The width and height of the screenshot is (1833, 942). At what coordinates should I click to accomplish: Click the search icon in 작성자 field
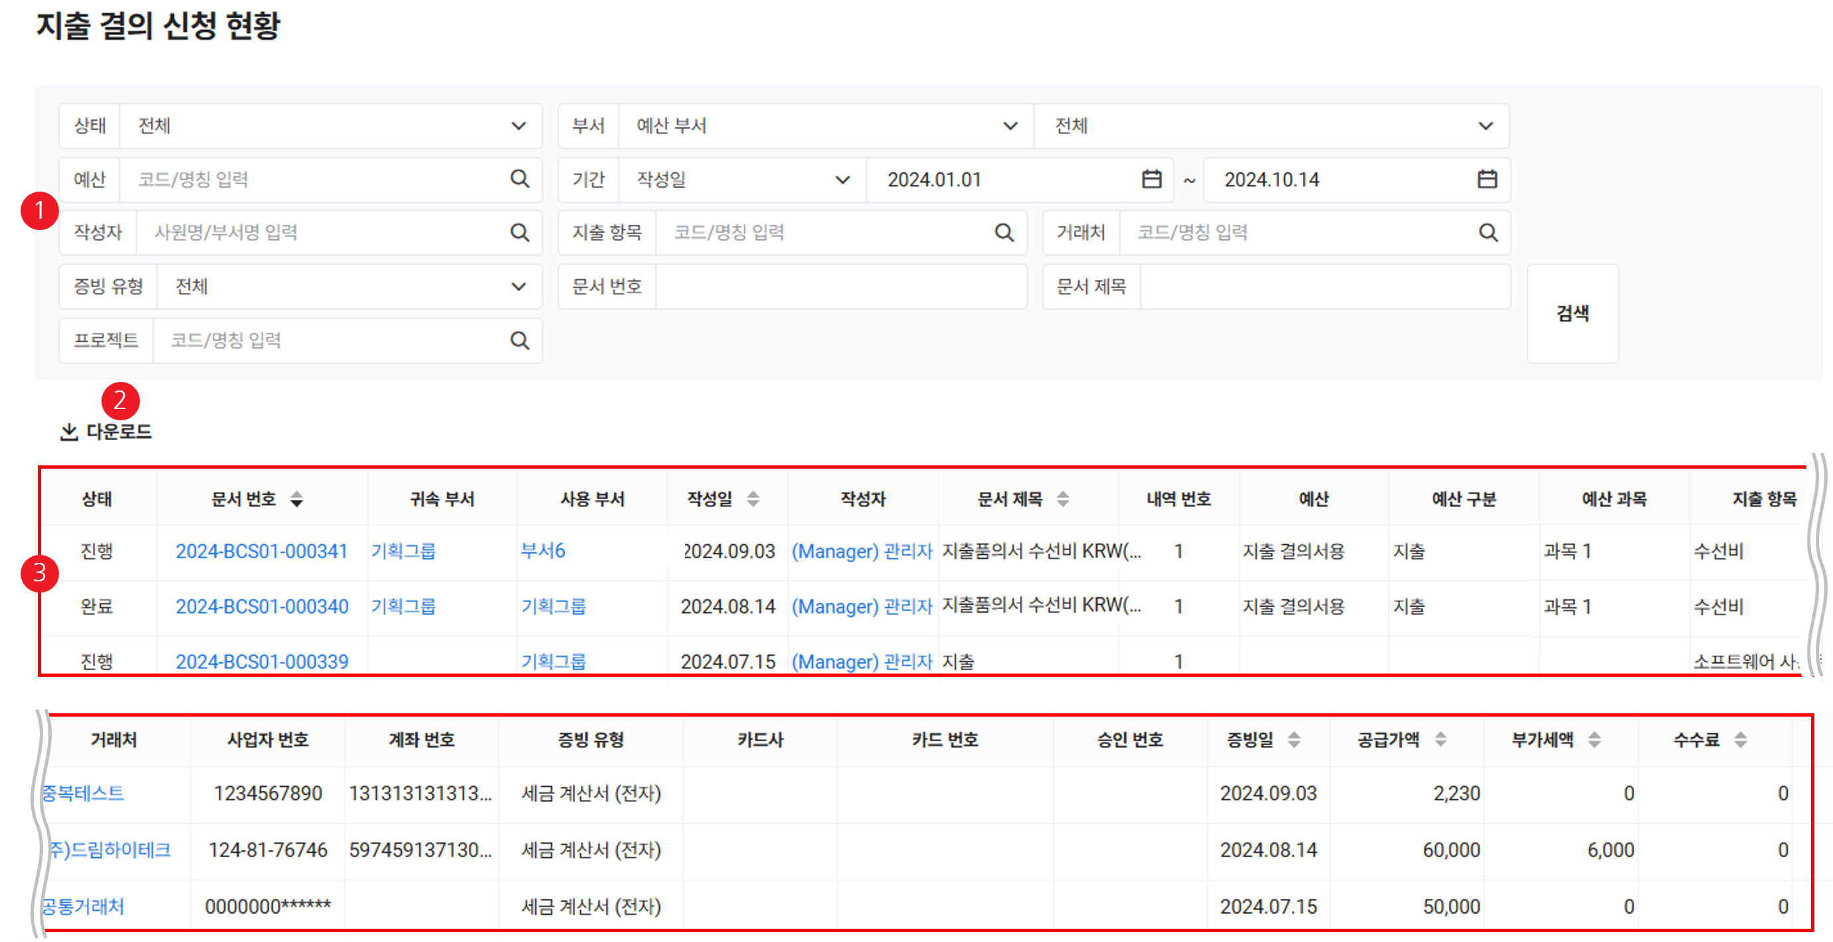pos(519,233)
